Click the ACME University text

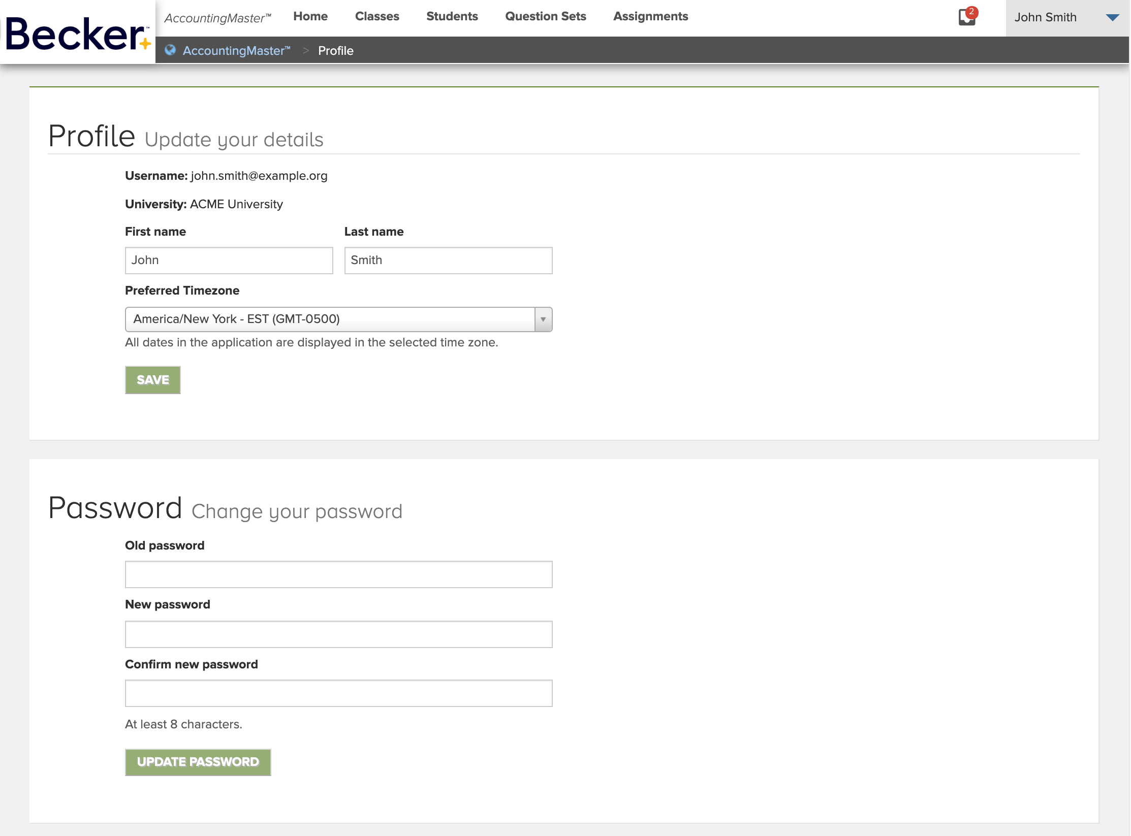tap(236, 204)
